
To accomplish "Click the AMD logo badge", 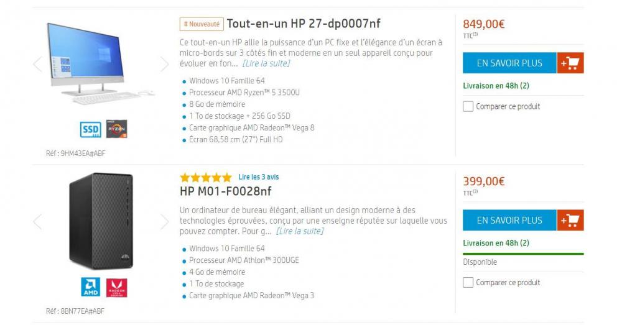I will [x=91, y=286].
